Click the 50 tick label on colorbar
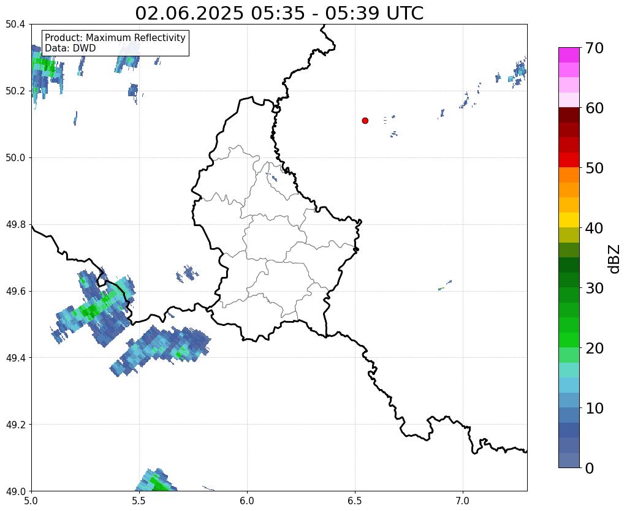627x511 pixels. coord(595,168)
